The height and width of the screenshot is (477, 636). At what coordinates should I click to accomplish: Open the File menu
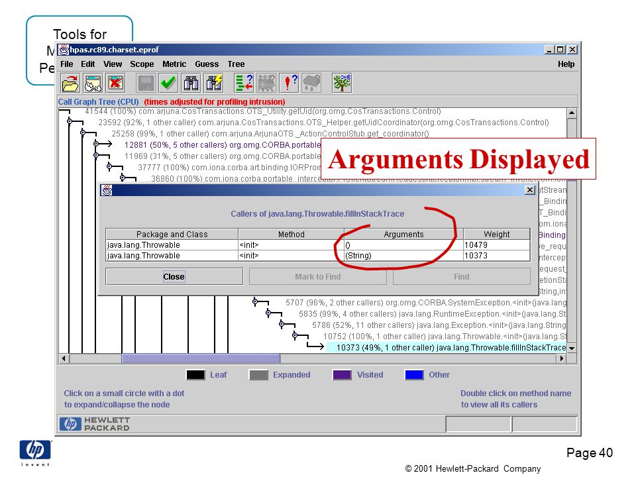(x=66, y=64)
